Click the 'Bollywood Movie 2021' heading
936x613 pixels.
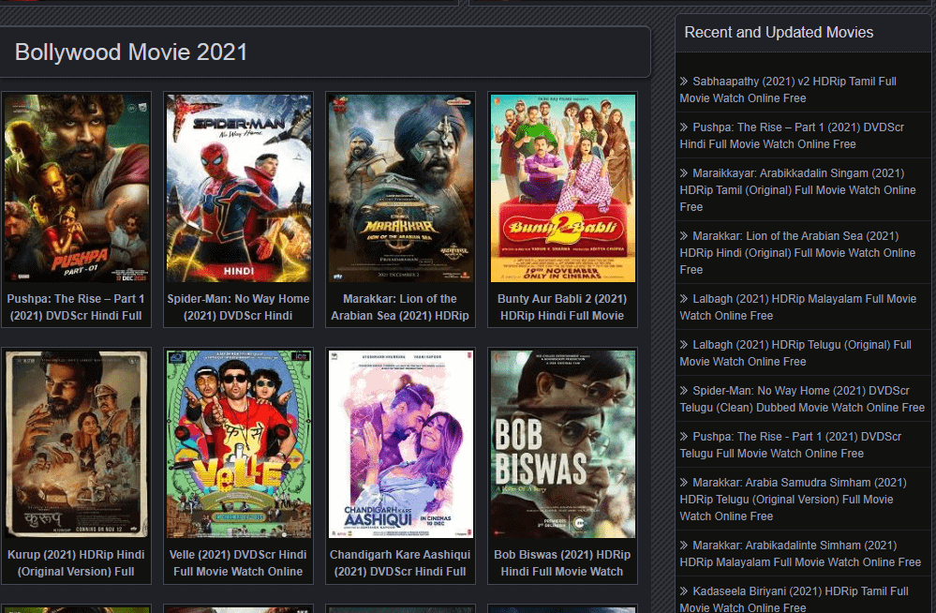131,52
